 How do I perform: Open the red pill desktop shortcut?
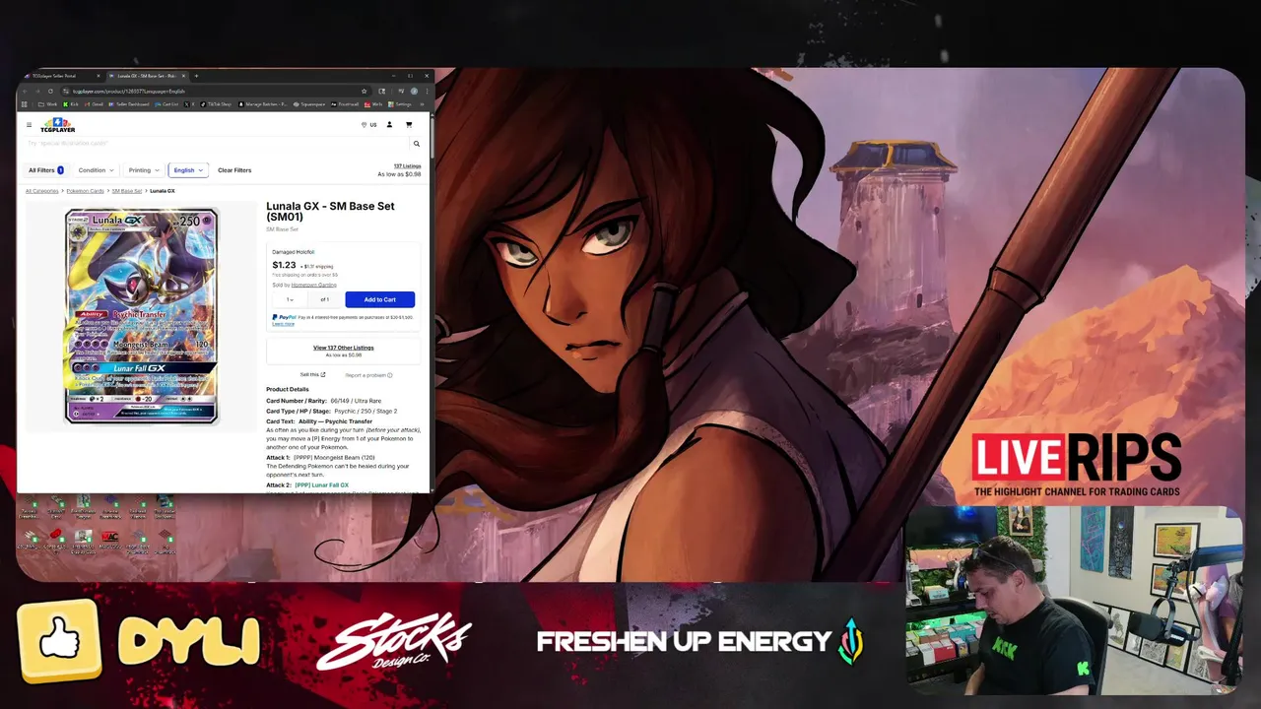coord(56,539)
